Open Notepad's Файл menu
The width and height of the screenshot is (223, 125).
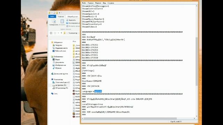84,3
